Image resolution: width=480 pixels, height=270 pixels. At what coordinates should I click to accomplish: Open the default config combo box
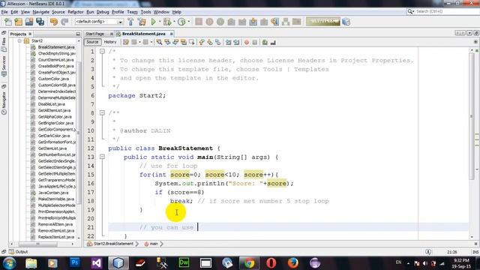point(98,22)
